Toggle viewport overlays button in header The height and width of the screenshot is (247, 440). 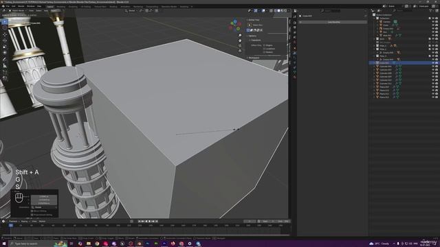[263, 11]
